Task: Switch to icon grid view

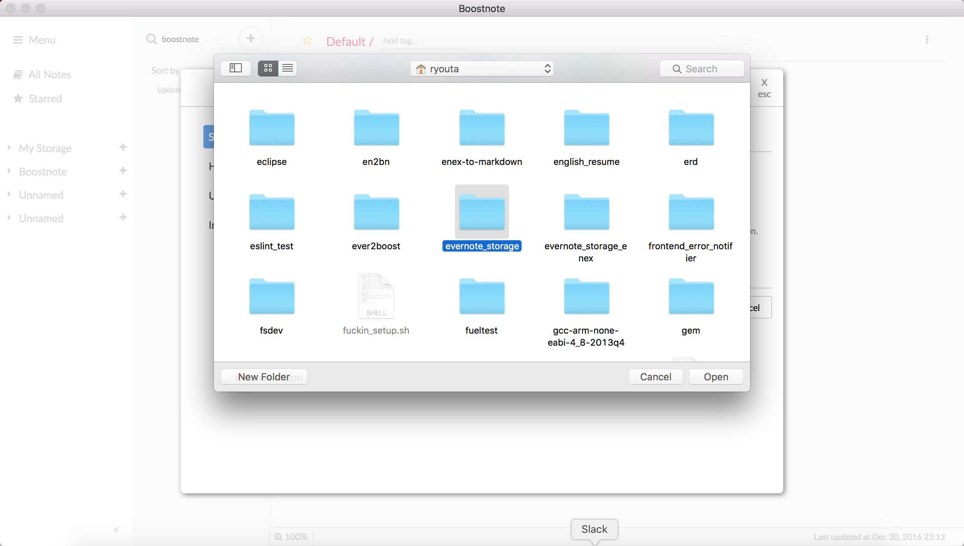Action: [268, 68]
